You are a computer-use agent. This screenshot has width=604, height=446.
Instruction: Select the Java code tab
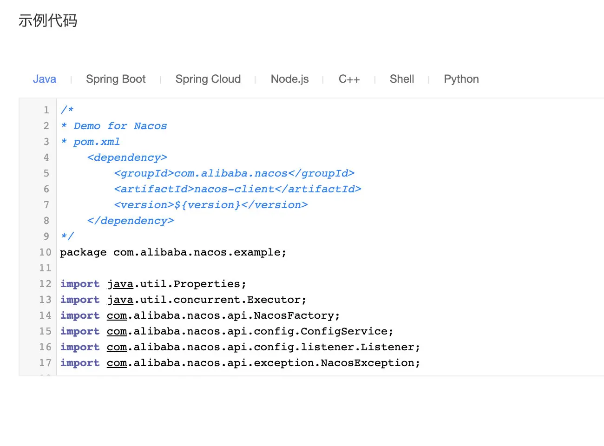click(45, 79)
